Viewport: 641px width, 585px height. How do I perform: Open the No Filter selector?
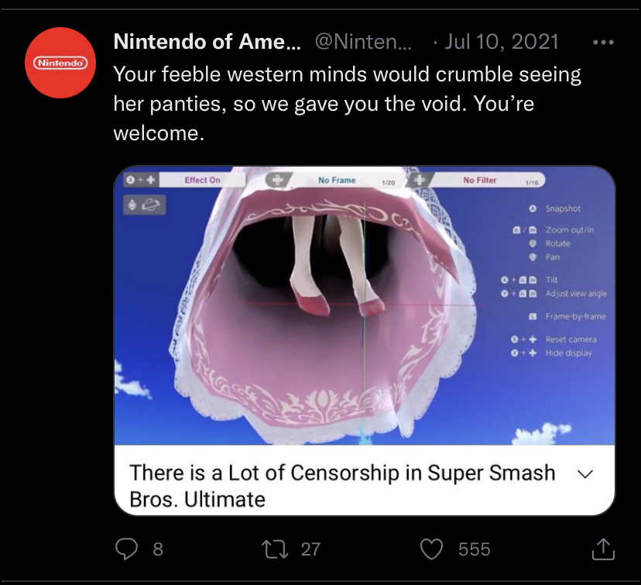tap(480, 181)
